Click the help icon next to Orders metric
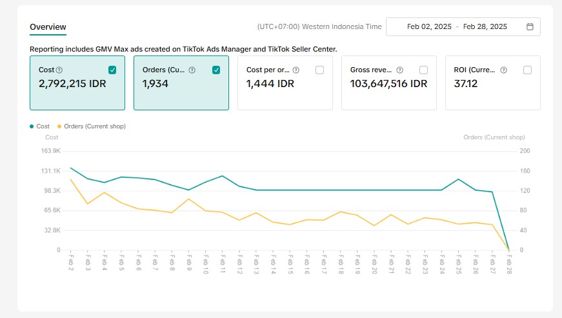Viewport: 562px width, 318px height. click(192, 70)
